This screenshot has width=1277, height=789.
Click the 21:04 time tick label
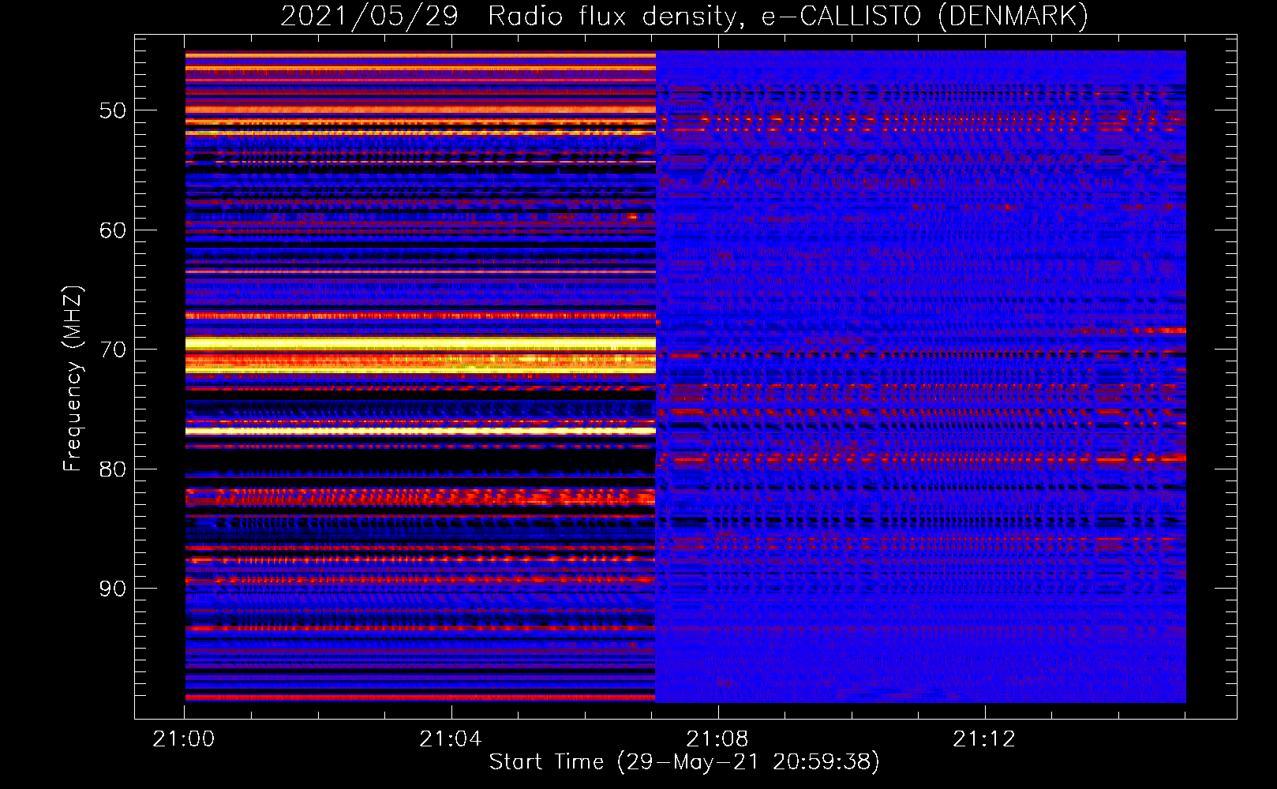point(451,739)
